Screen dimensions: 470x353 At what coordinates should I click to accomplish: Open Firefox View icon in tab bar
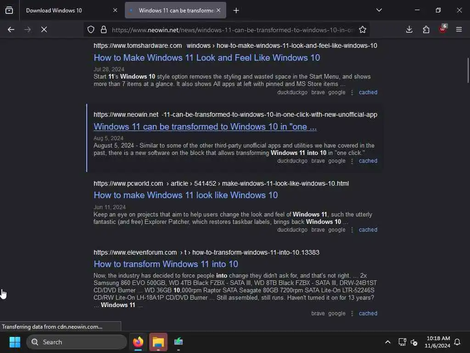tap(9, 11)
